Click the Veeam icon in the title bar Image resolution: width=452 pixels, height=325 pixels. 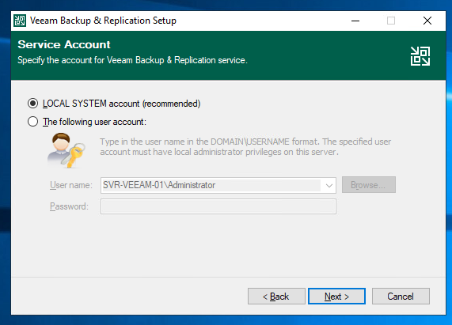[x=20, y=21]
